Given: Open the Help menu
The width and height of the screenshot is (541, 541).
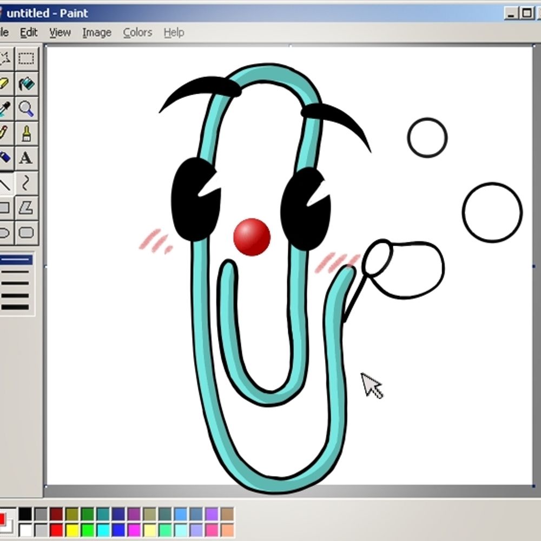Looking at the screenshot, I should [x=174, y=32].
